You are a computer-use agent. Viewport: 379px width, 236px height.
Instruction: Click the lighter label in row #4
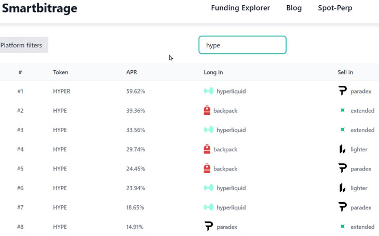pyautogui.click(x=359, y=149)
